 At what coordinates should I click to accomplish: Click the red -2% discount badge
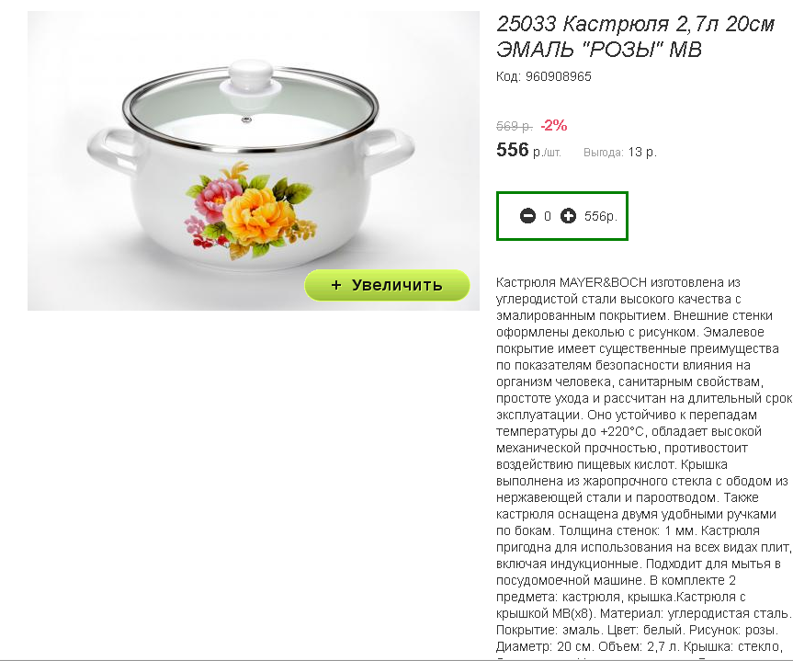tap(554, 125)
